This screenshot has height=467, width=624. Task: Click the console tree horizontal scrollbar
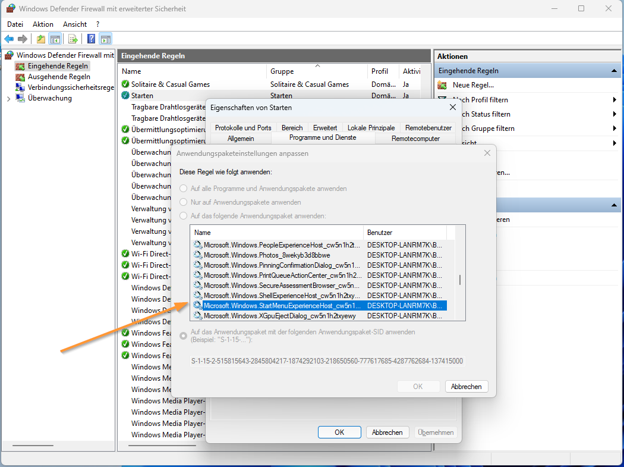33,446
